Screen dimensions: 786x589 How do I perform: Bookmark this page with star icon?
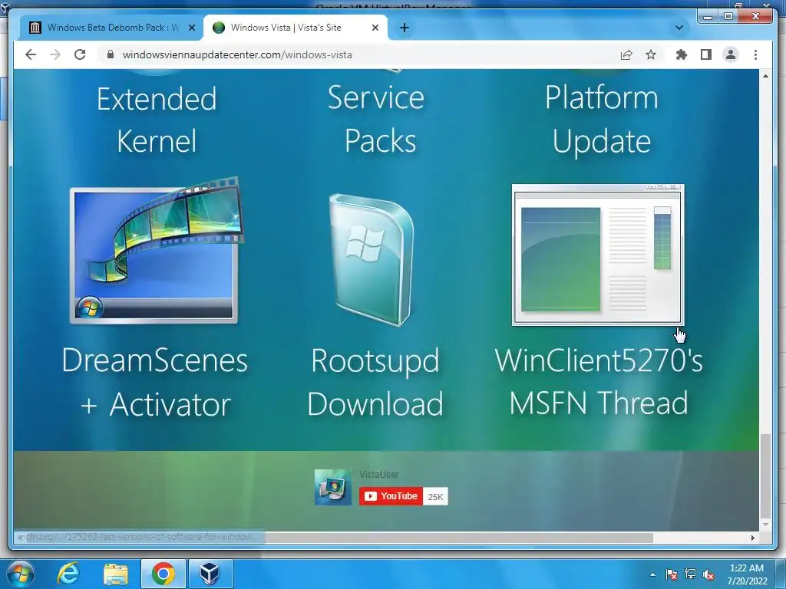pyautogui.click(x=651, y=54)
